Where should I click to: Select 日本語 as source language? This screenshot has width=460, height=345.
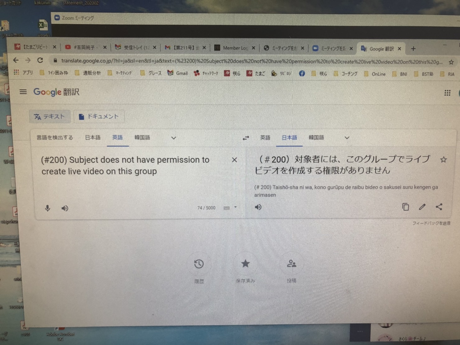pos(92,137)
